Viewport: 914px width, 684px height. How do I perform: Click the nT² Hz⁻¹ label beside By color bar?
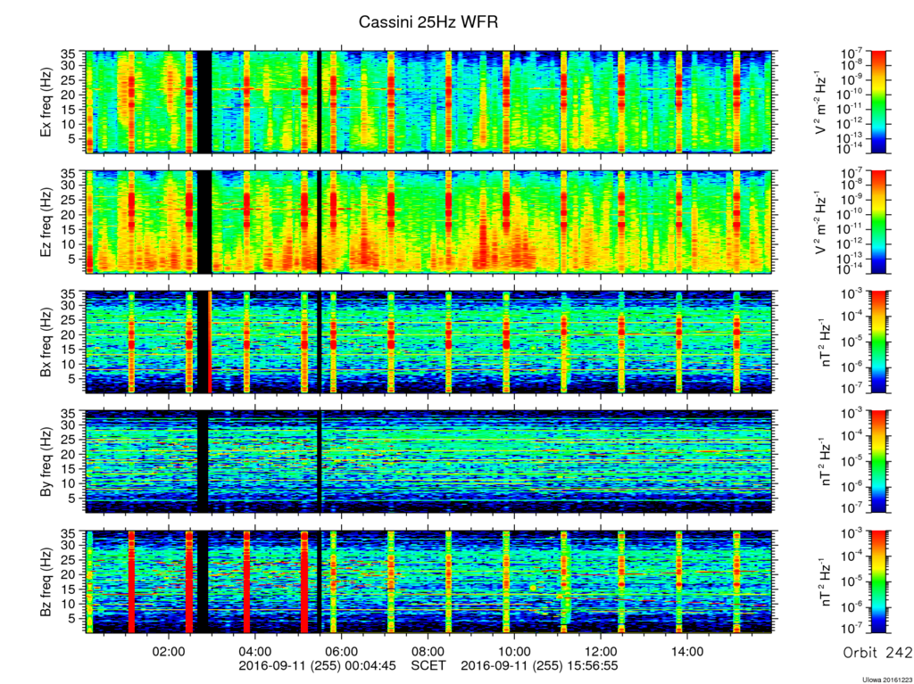coord(824,461)
